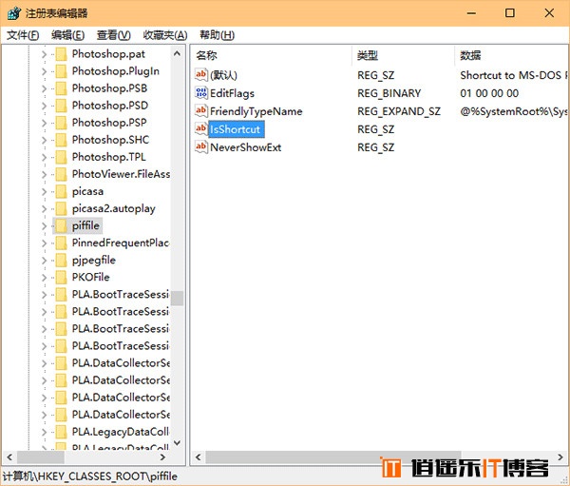Click the PhotoViewer.FileAss folder icon
Image resolution: width=570 pixels, height=486 pixels.
[61, 174]
